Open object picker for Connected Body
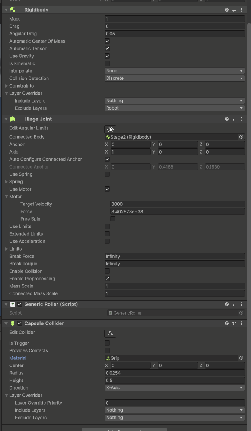Image resolution: width=251 pixels, height=431 pixels. (x=241, y=137)
